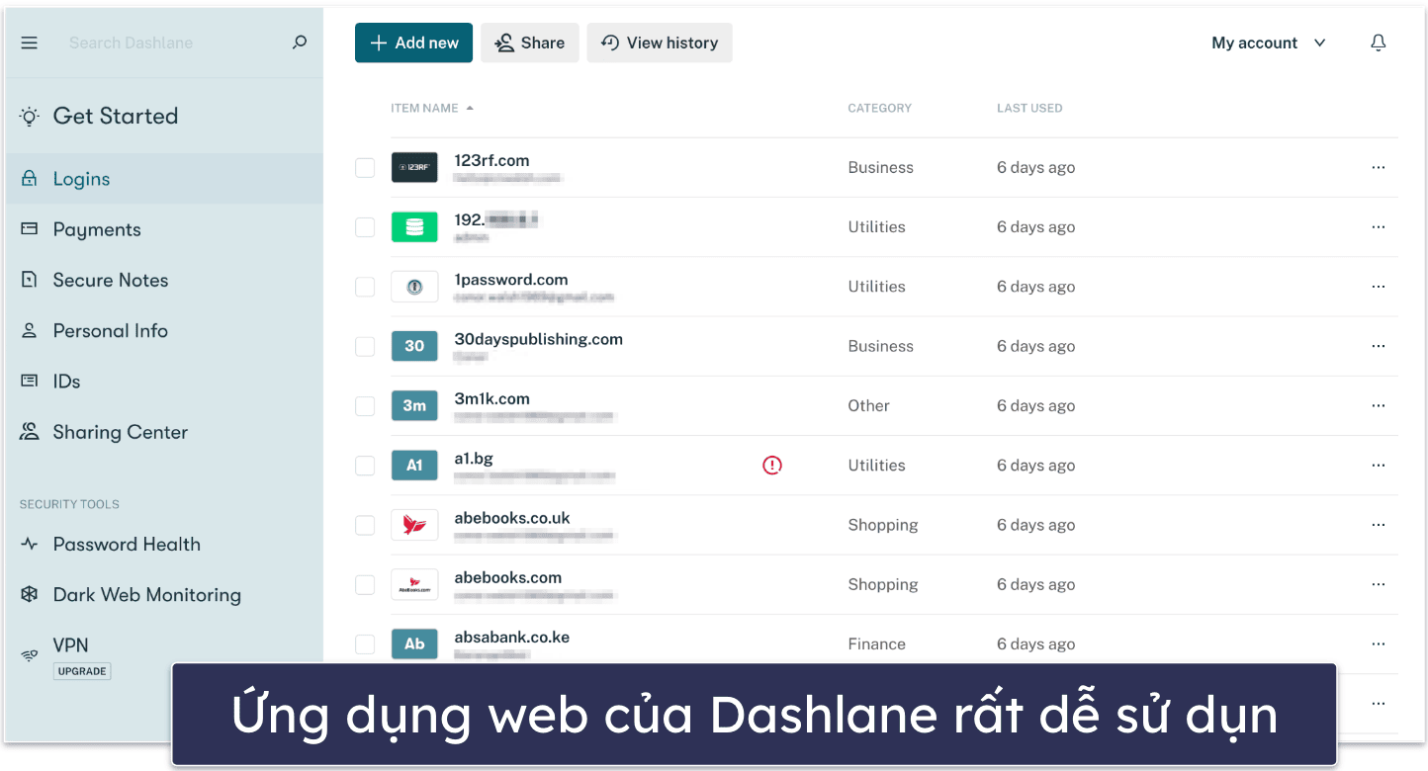
Task: Click the 123rf.com site logo
Action: point(414,167)
